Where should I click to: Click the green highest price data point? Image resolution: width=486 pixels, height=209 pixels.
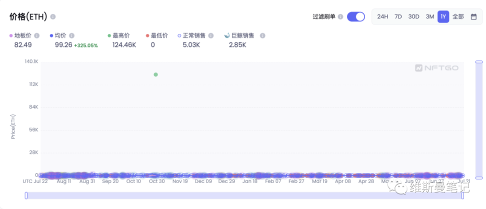[156, 74]
